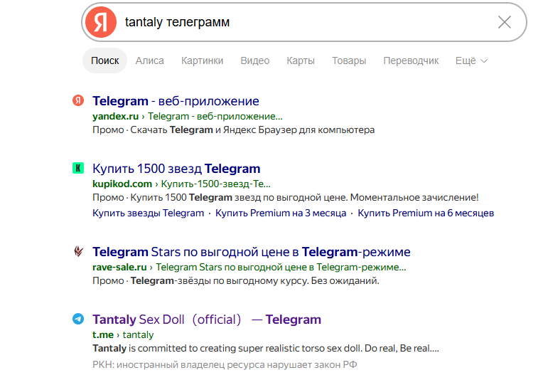543x385 pixels.
Task: Open 'Купить Premium на 6 месяцев' sitelink
Action: (x=426, y=213)
